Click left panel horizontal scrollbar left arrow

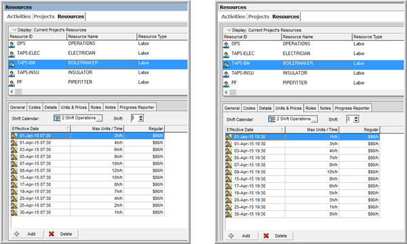[x=12, y=91]
